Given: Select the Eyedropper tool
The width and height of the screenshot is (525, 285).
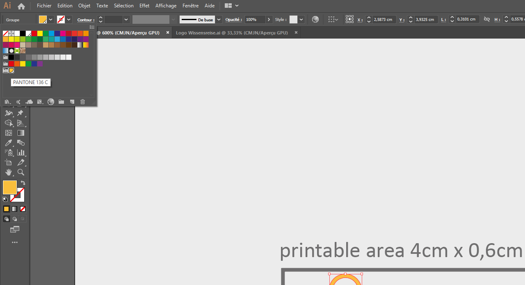Looking at the screenshot, I should click(x=9, y=143).
